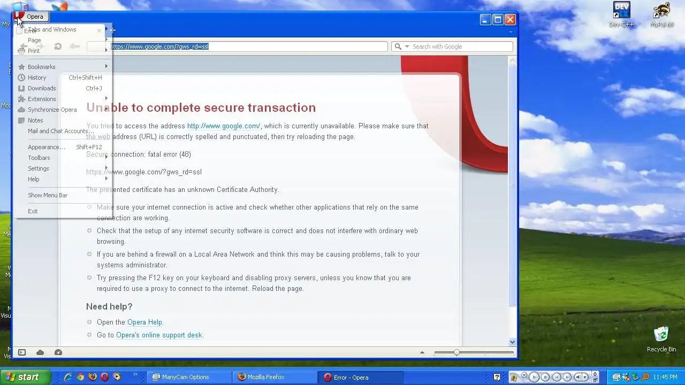Click the orange magnifier tray icon

[646, 377]
